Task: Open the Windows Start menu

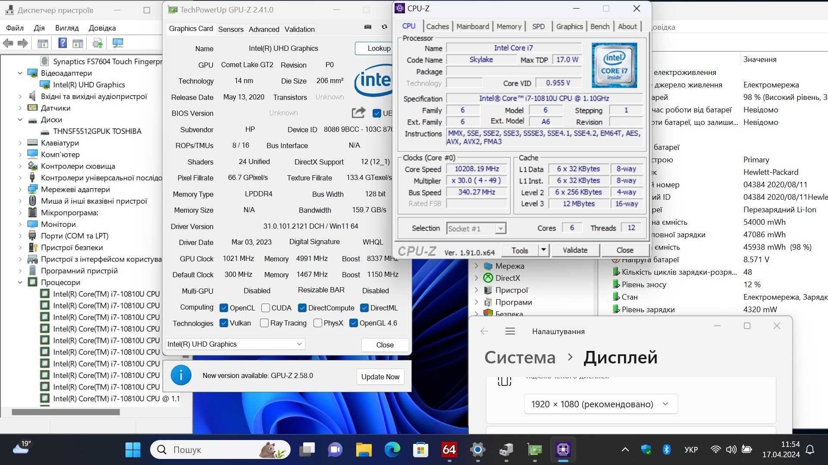Action: pos(133,450)
